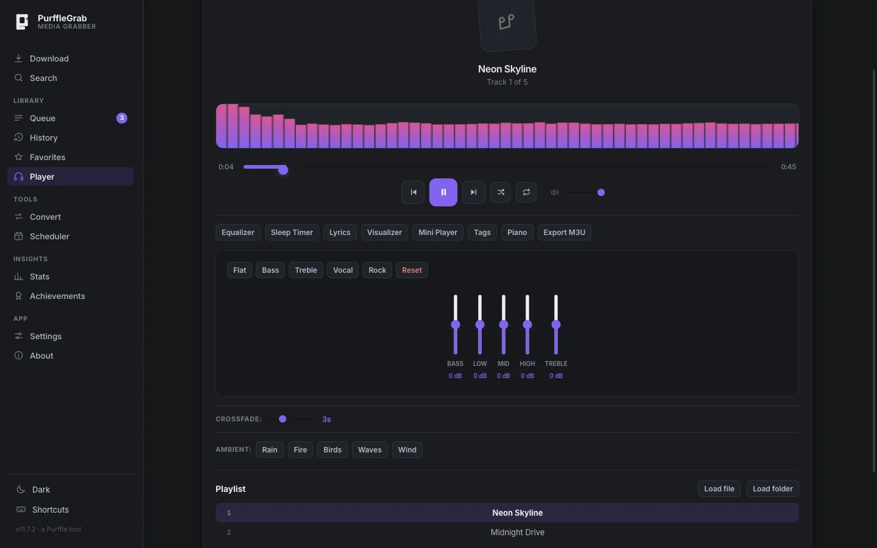Open the About page
877x548 pixels.
pyautogui.click(x=70, y=356)
